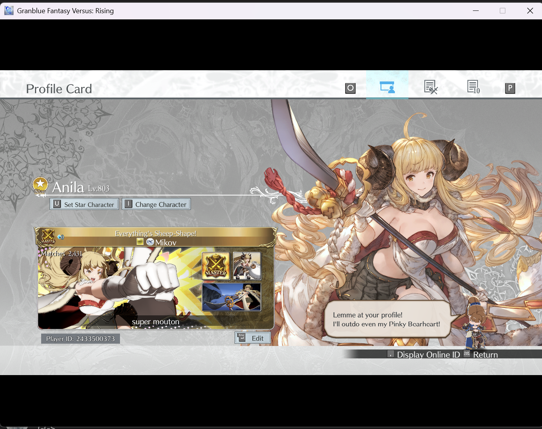This screenshot has width=542, height=429.
Task: Click the character name Anila
Action: 68,187
